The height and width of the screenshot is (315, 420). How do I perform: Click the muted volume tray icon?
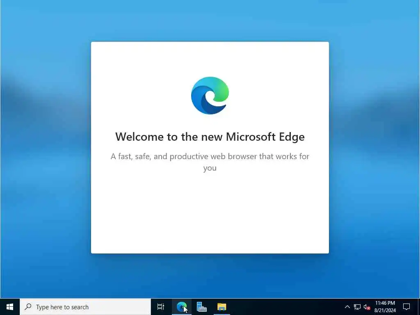[367, 307]
